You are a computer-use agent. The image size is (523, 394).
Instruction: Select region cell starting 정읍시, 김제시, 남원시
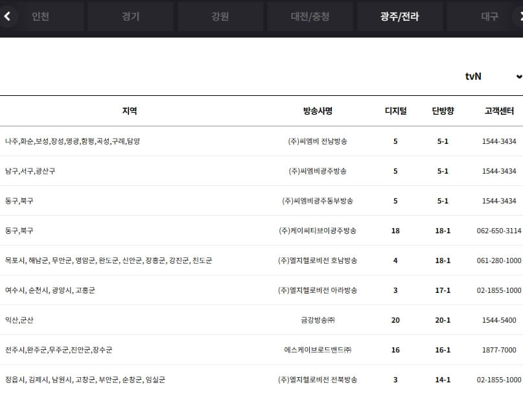click(85, 380)
